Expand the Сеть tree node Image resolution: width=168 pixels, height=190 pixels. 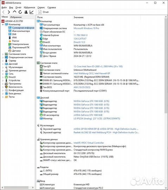click(3, 74)
